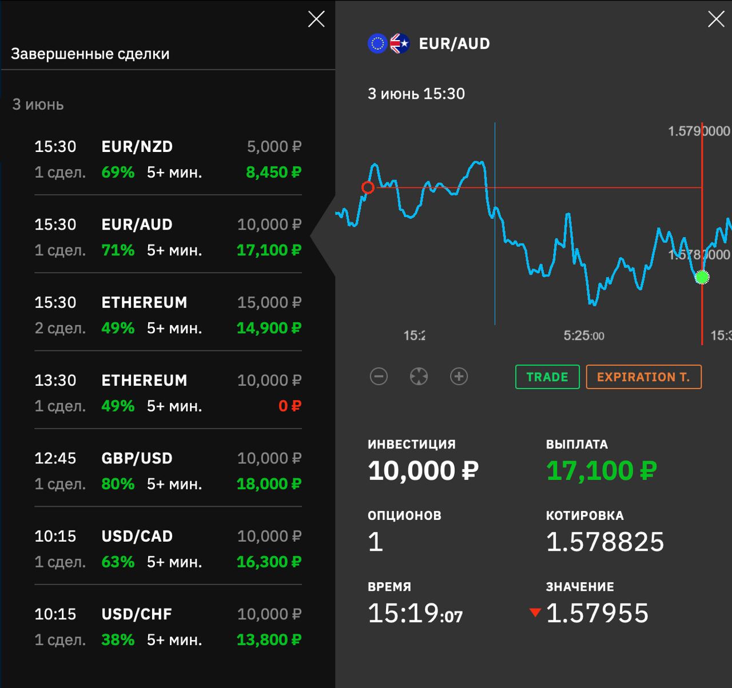
Task: Click the 1.5790000 price axis label
Action: [699, 131]
